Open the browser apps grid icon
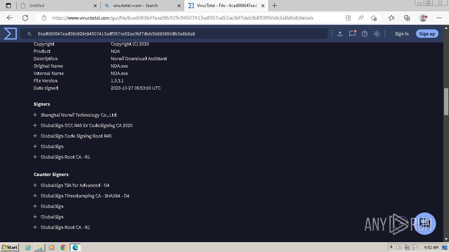Screen dimensions: 449x252 pyautogui.click(x=348, y=18)
